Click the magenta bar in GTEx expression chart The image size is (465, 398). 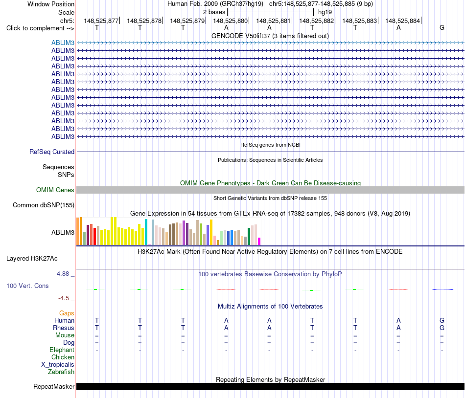[259, 241]
